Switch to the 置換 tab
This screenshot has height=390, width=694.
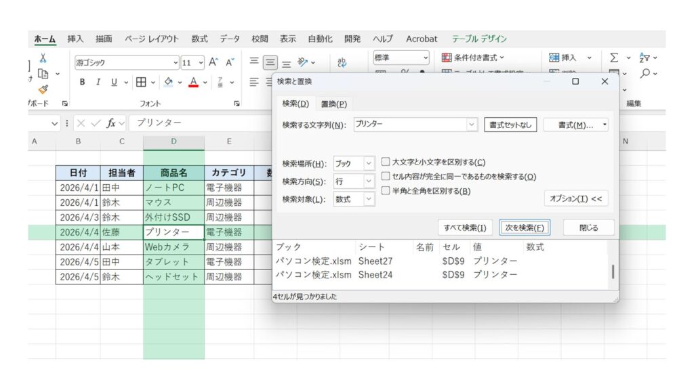coord(333,104)
